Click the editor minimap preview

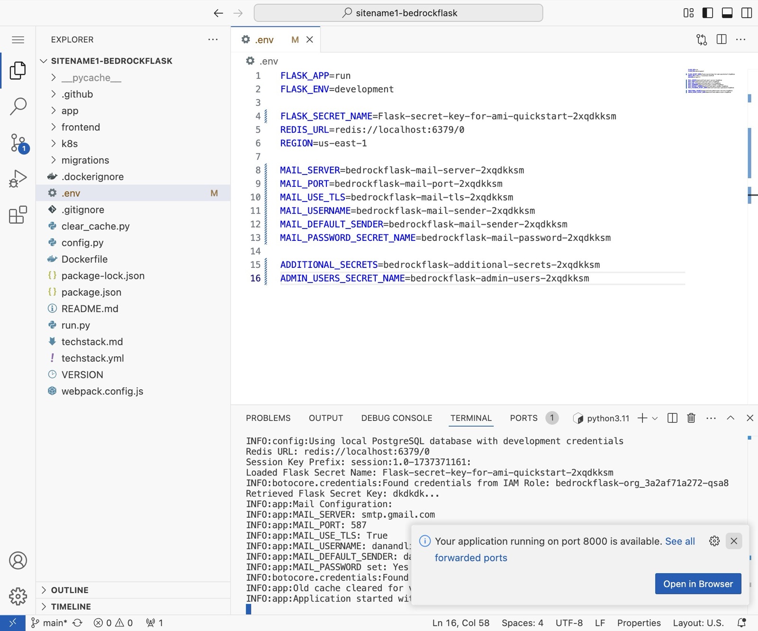click(x=710, y=81)
